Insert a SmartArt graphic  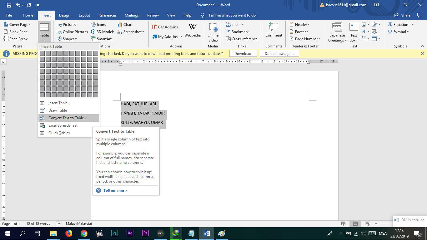[x=101, y=39]
